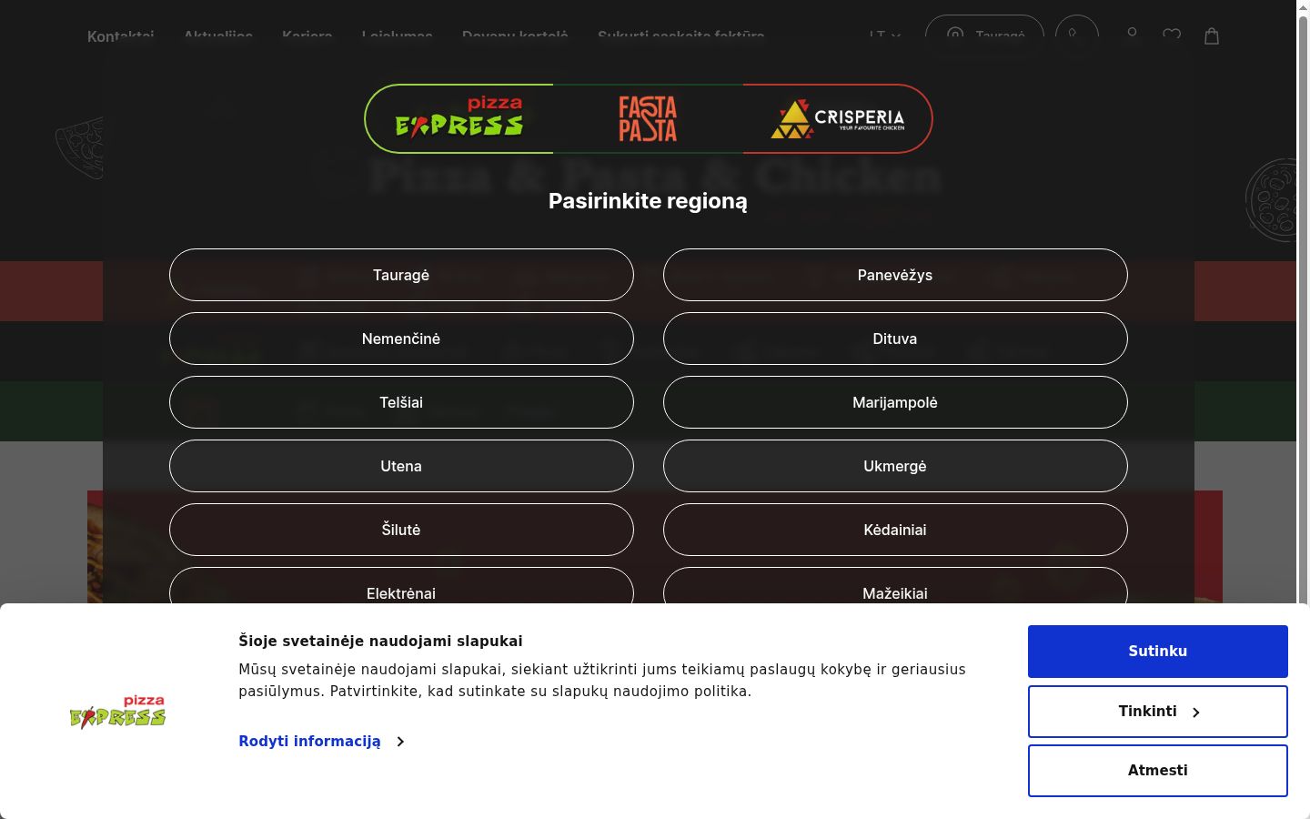Choose Ukmergė region
The height and width of the screenshot is (819, 1310).
click(895, 466)
